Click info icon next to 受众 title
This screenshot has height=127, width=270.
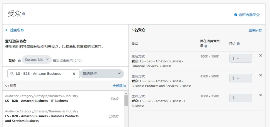[x=24, y=14]
